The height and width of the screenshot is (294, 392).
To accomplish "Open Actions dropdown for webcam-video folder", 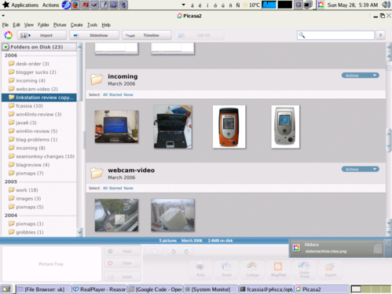I will (x=361, y=169).
